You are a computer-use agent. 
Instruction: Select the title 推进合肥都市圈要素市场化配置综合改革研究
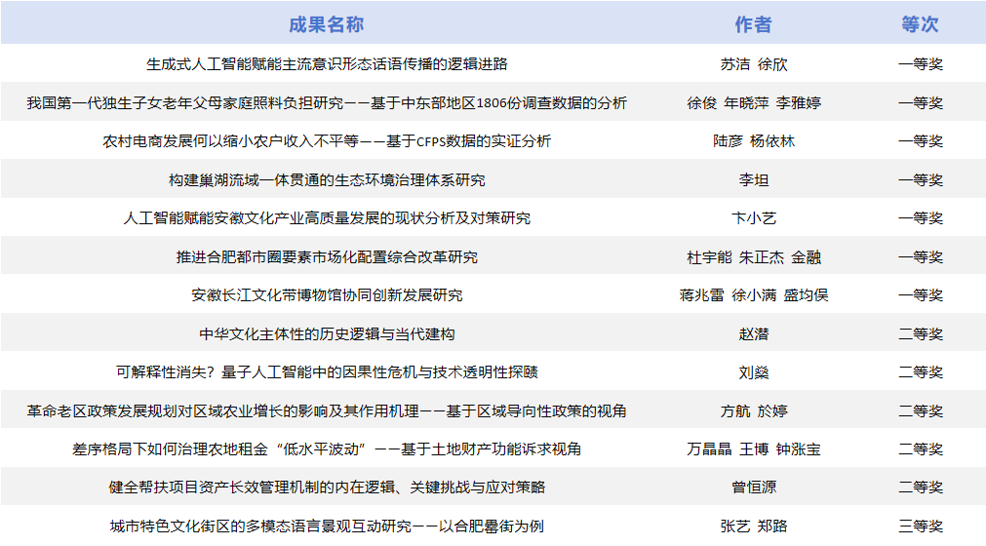pyautogui.click(x=327, y=257)
